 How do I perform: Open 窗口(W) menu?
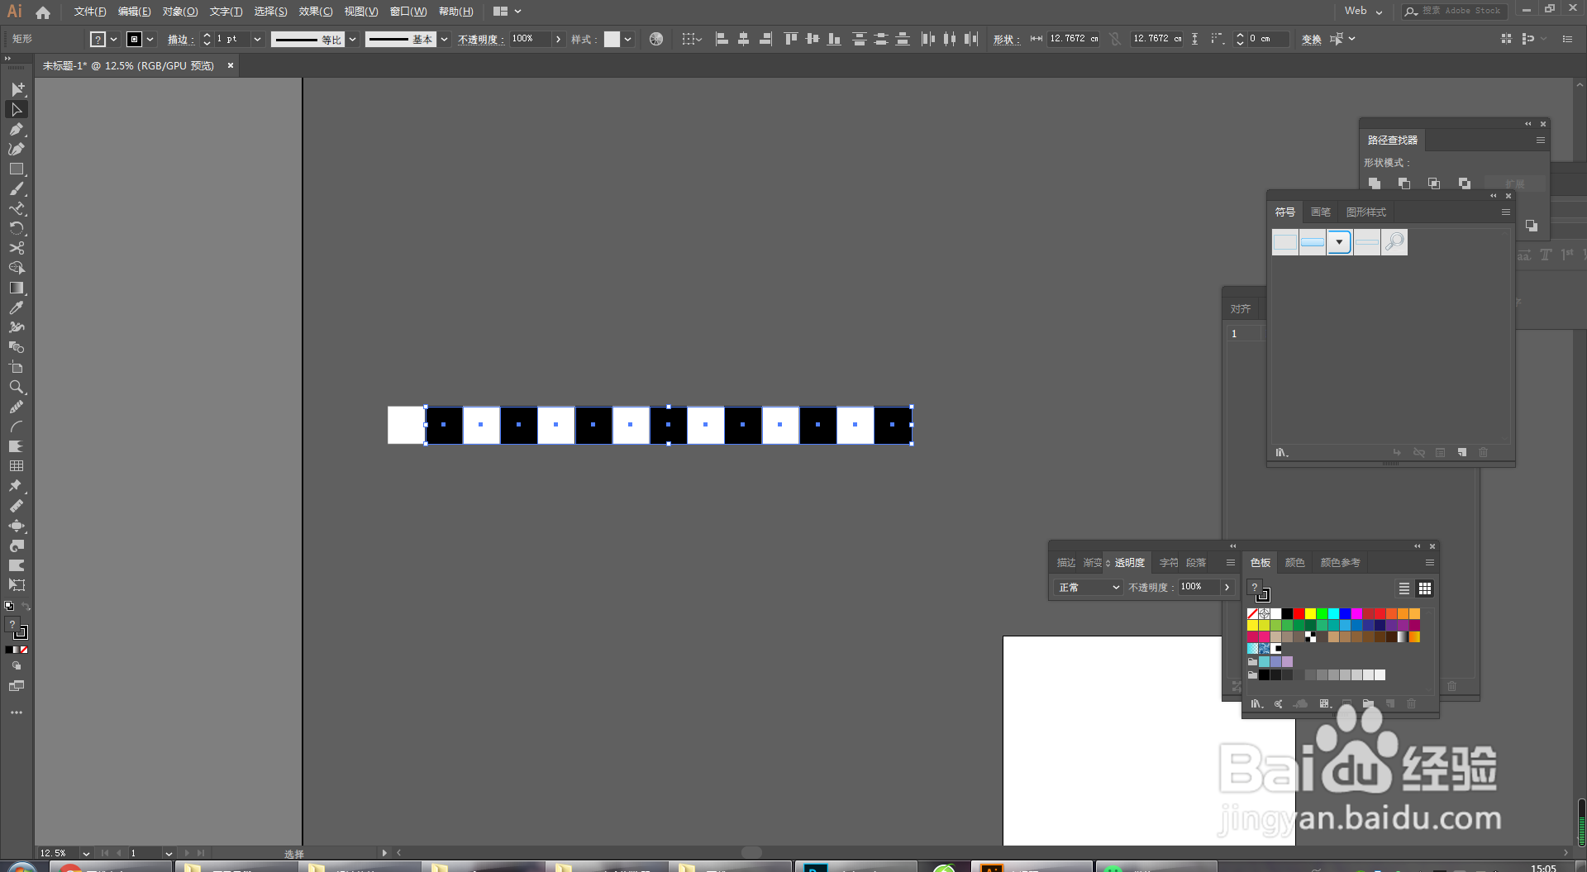pos(408,12)
